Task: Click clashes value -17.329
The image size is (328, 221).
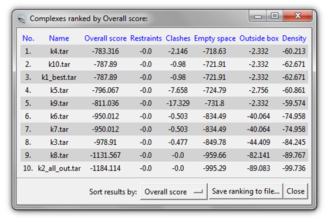Action: pyautogui.click(x=178, y=103)
